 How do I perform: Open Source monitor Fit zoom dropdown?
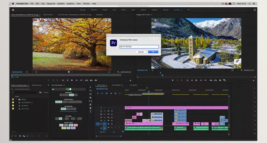30,72
